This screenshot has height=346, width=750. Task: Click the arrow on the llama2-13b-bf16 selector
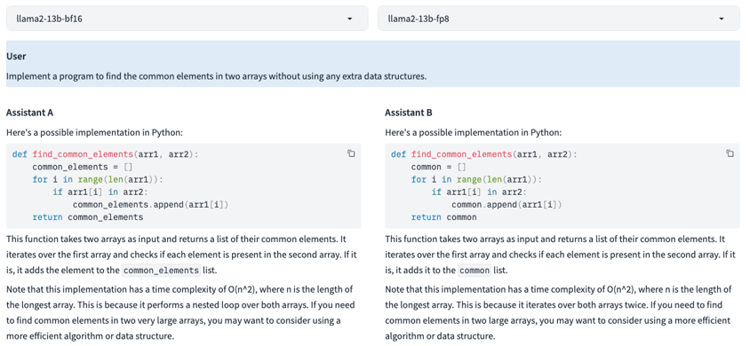[349, 19]
